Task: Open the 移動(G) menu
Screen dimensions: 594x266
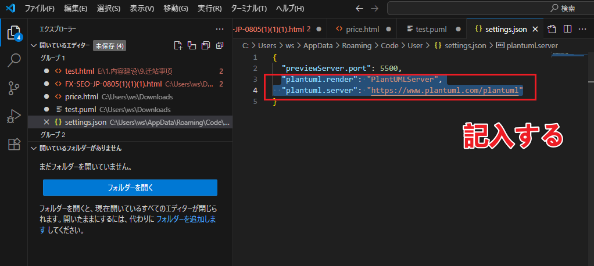Action: coord(176,8)
